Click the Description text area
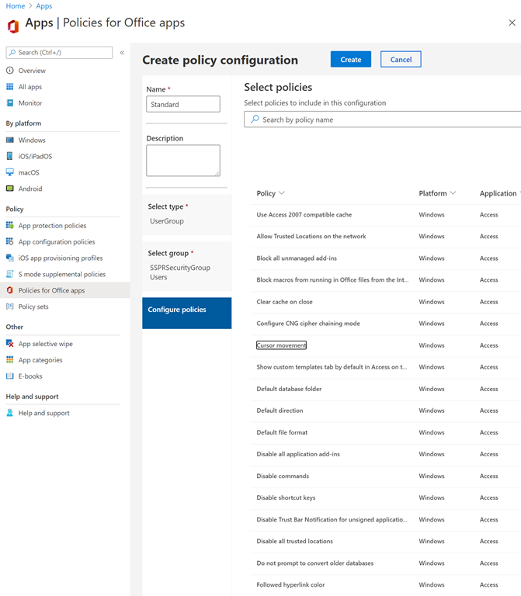This screenshot has height=596, width=521. pos(182,160)
